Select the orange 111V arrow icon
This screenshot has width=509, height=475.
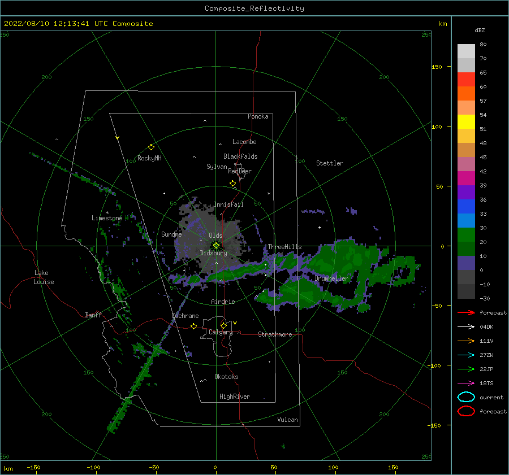coord(466,341)
